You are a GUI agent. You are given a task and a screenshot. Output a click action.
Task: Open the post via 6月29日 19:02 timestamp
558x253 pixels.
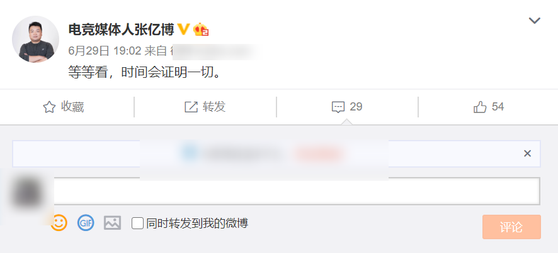pyautogui.click(x=105, y=51)
